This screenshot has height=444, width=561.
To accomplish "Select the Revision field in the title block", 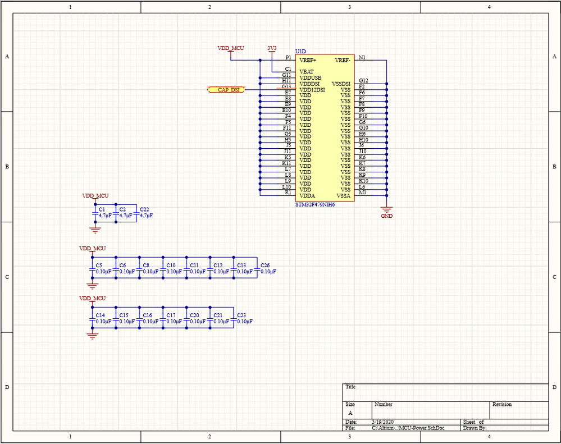I will (x=519, y=410).
